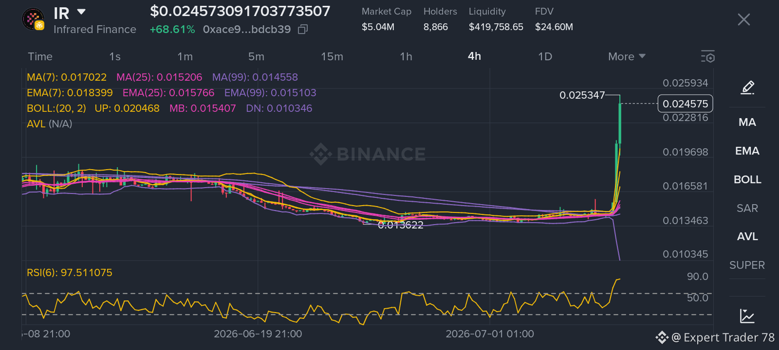Open the line chart icon at bottom right
This screenshot has width=779, height=350.
click(x=747, y=316)
